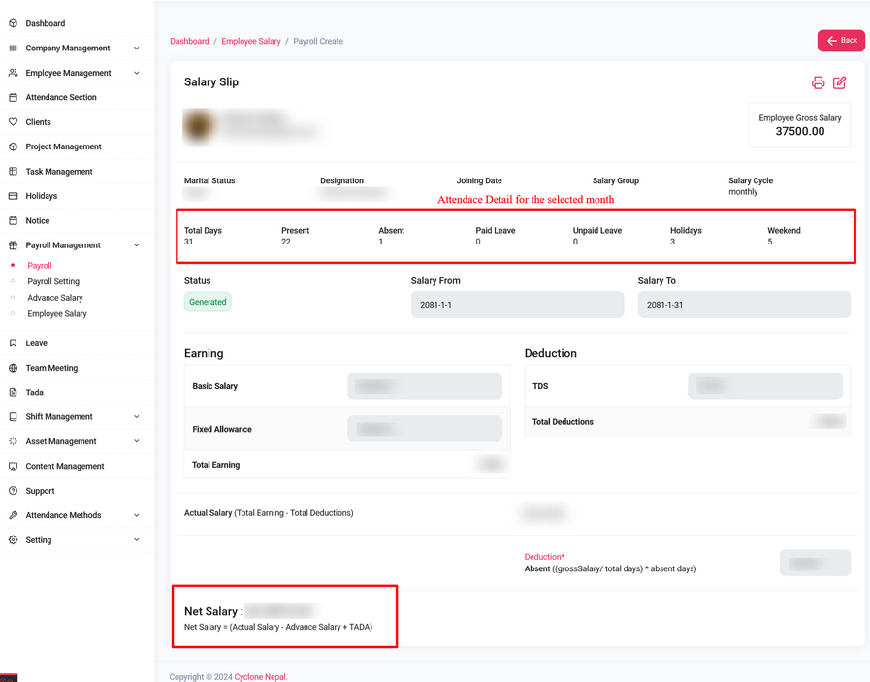Click the Salary From date field
870x682 pixels.
click(x=517, y=305)
